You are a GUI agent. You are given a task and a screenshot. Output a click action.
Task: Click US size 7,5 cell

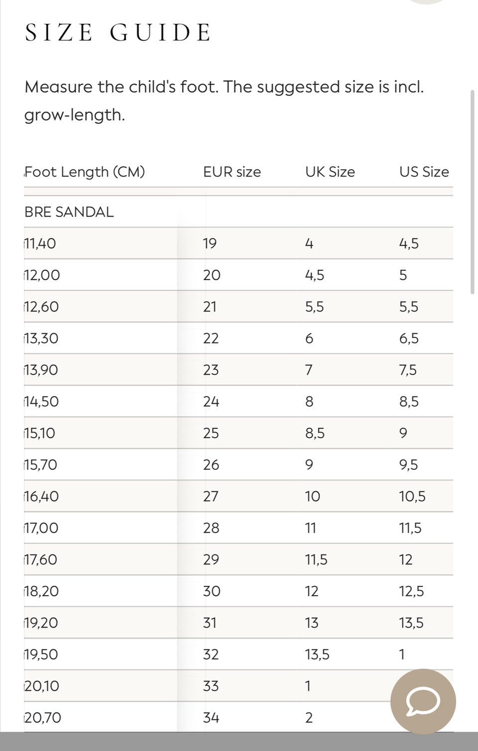point(408,370)
